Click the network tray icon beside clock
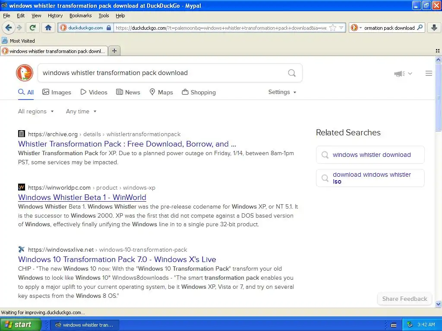This screenshot has width=442, height=331. [410, 325]
